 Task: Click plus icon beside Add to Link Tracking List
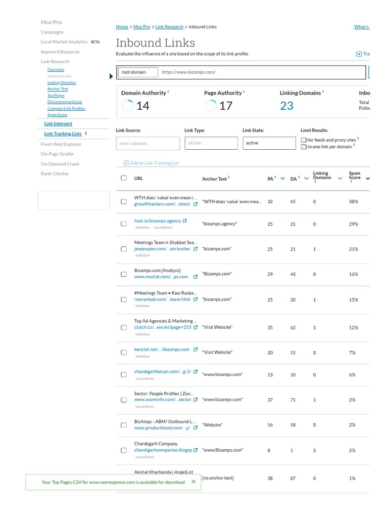tap(126, 163)
